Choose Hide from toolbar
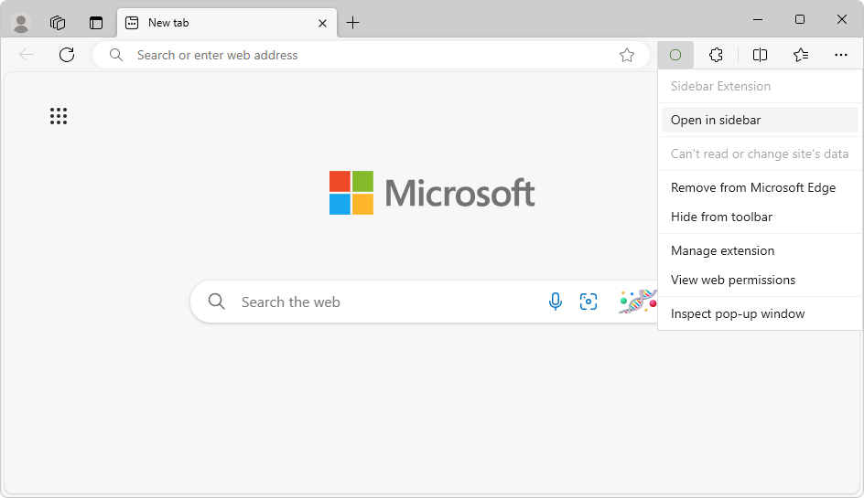 point(760,217)
